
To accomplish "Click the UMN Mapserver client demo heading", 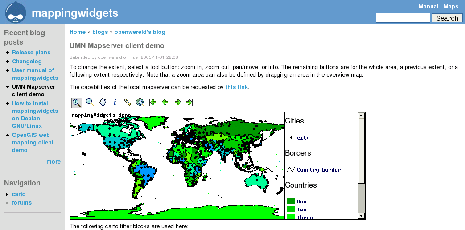I will (117, 45).
